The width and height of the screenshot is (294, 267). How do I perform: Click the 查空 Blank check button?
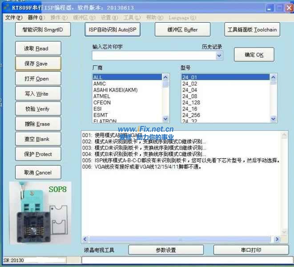[38, 139]
